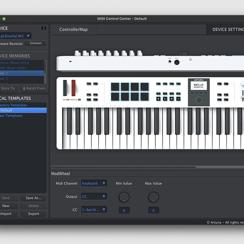Select the Fast Forward button above Record
The image size is (244, 244).
pyautogui.click(x=171, y=94)
